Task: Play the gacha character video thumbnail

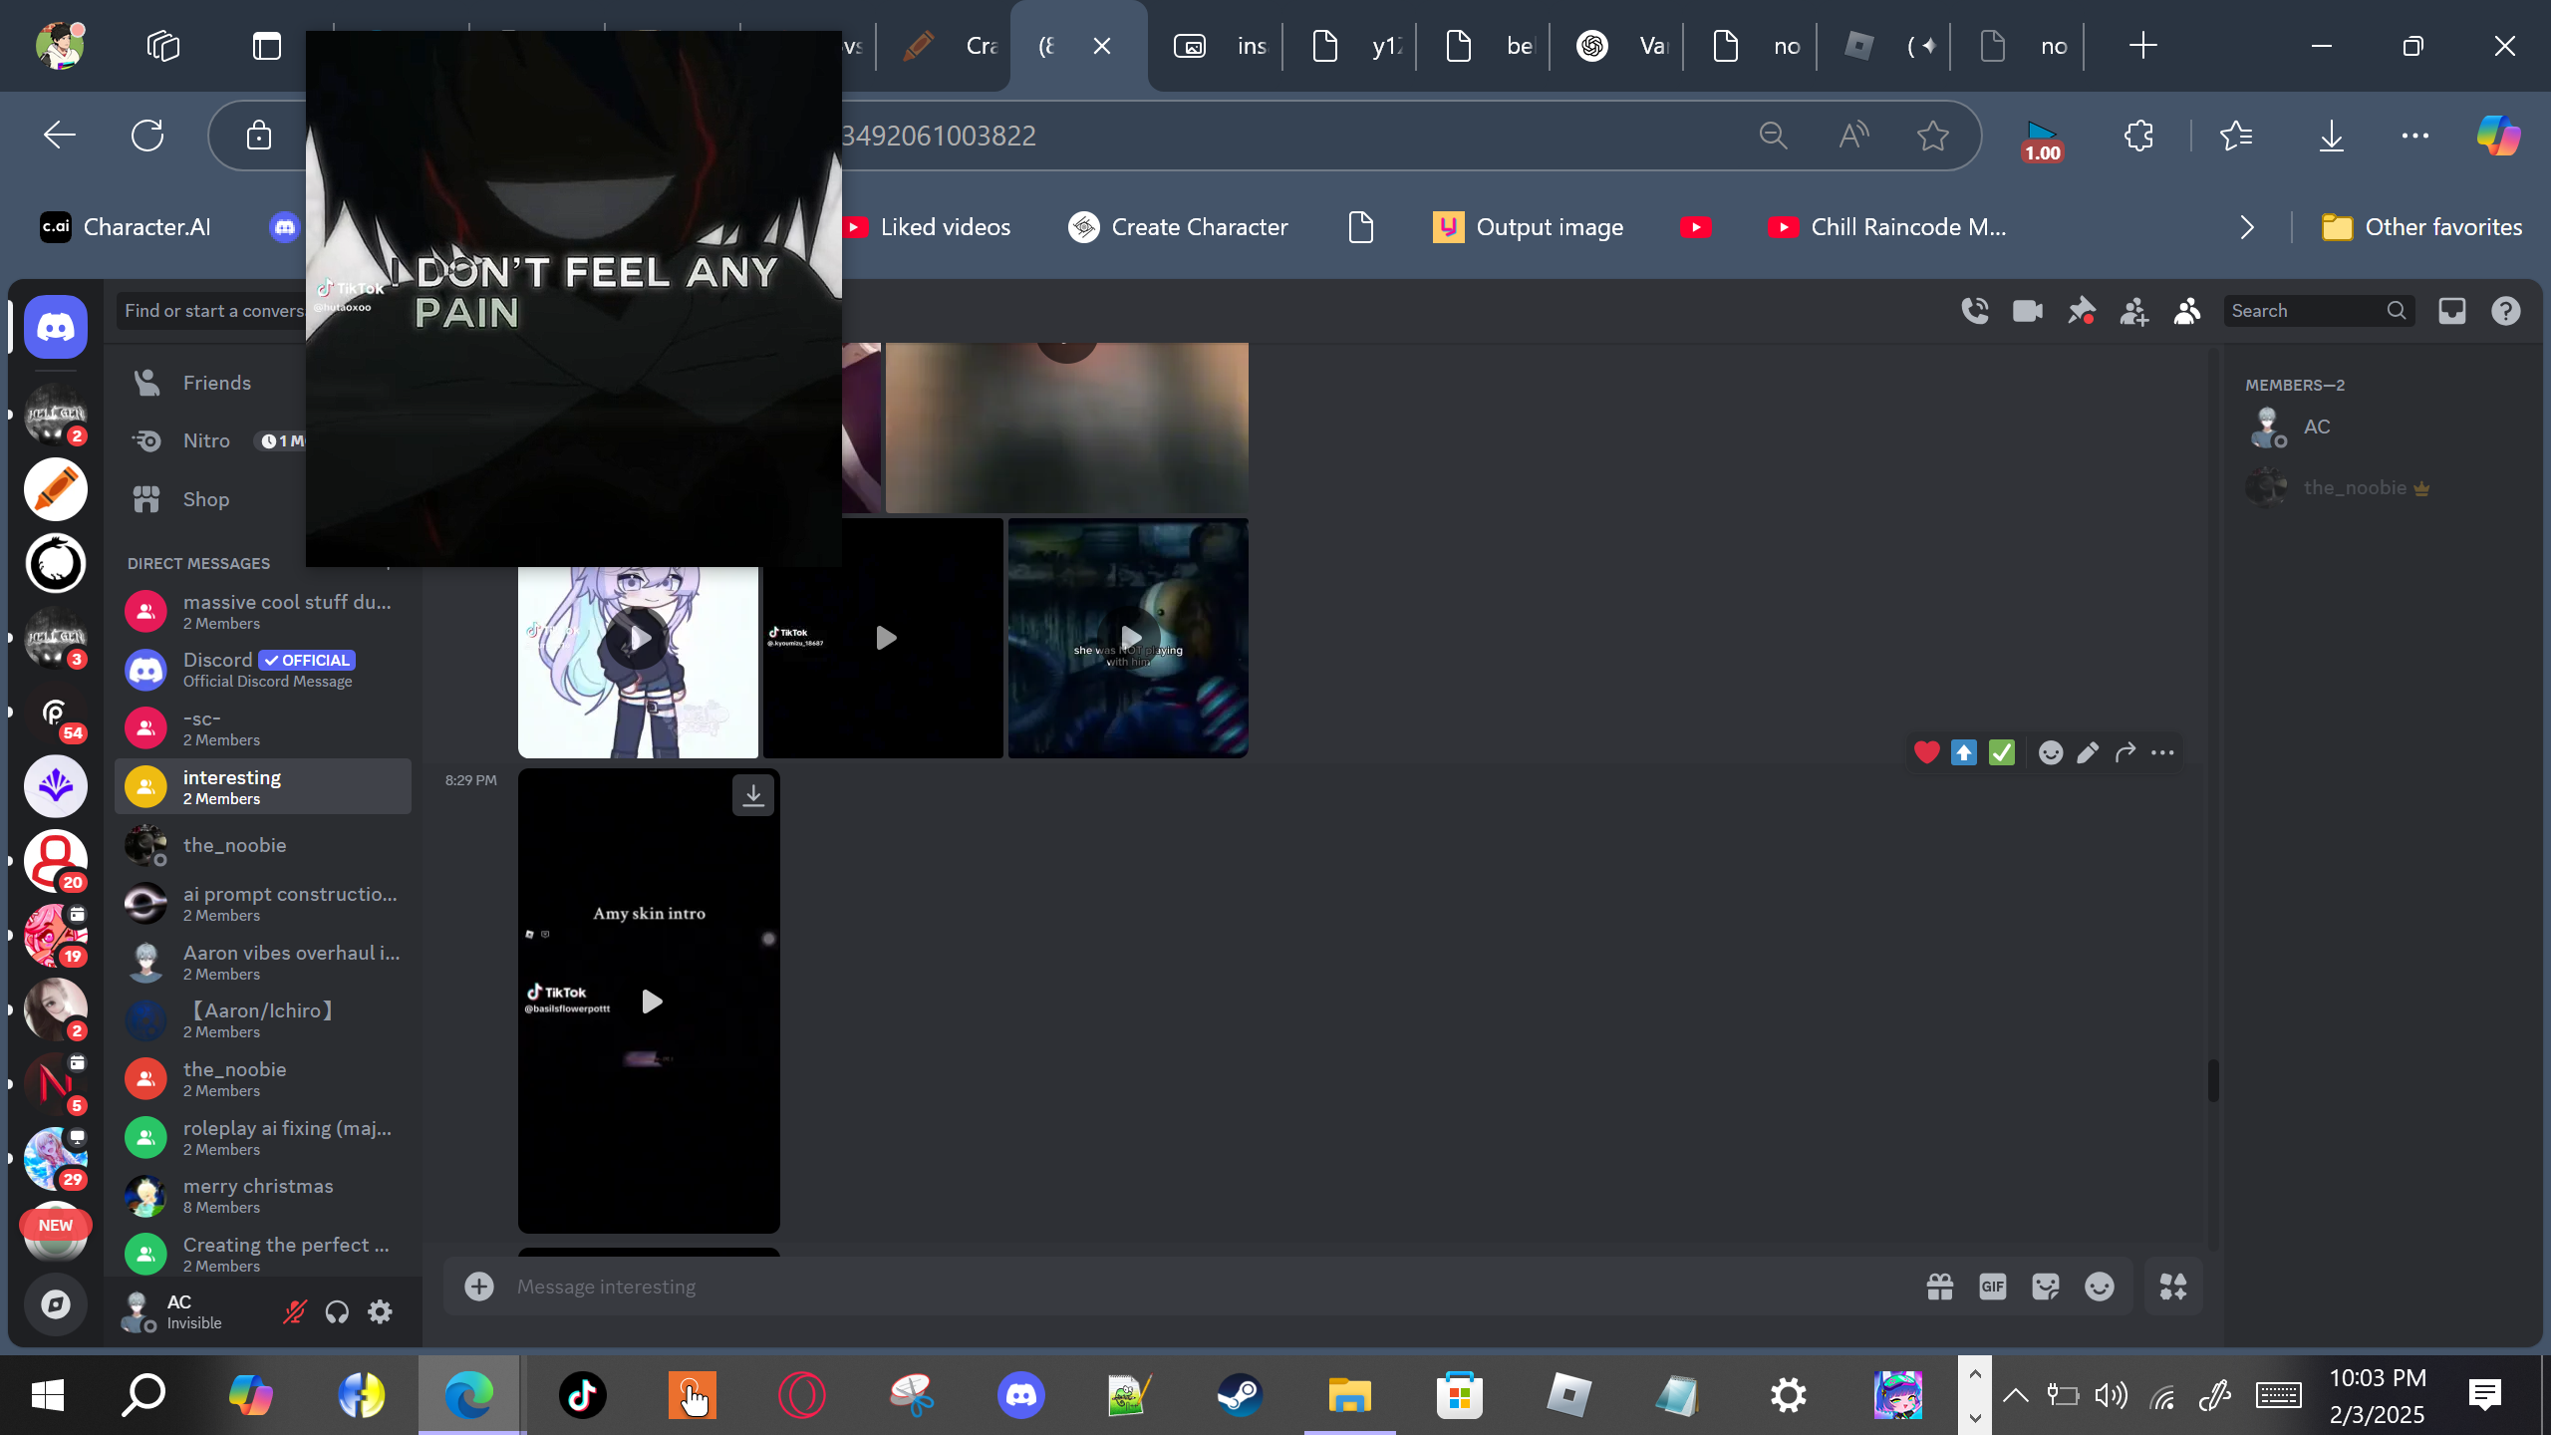Action: click(639, 639)
